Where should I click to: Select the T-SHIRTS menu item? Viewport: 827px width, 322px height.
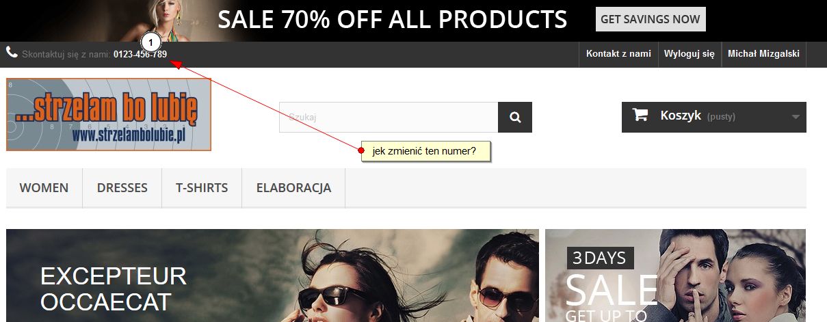pyautogui.click(x=202, y=187)
